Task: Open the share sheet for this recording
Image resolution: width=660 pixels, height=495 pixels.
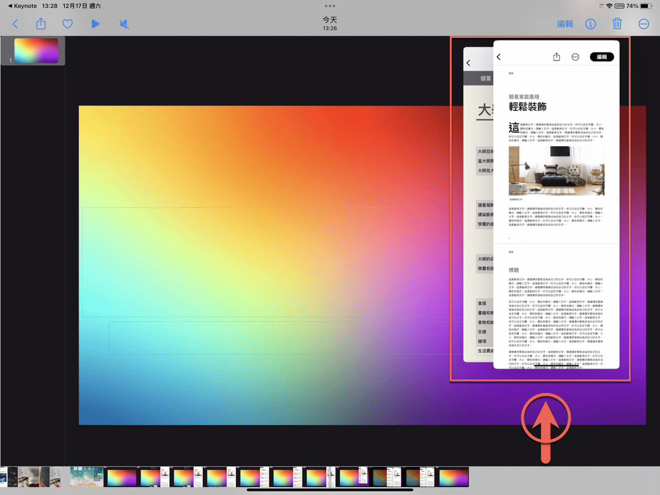Action: pyautogui.click(x=41, y=24)
